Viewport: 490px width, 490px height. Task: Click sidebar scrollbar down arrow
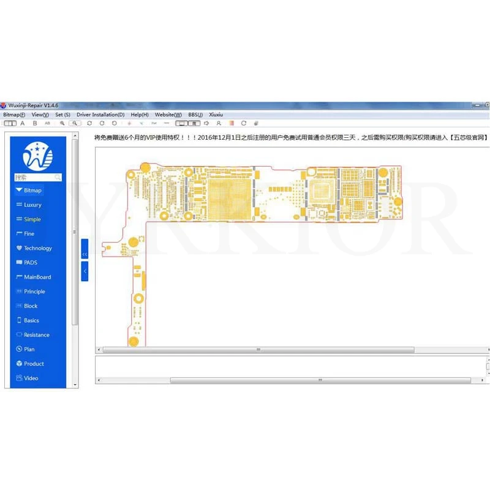coord(75,385)
